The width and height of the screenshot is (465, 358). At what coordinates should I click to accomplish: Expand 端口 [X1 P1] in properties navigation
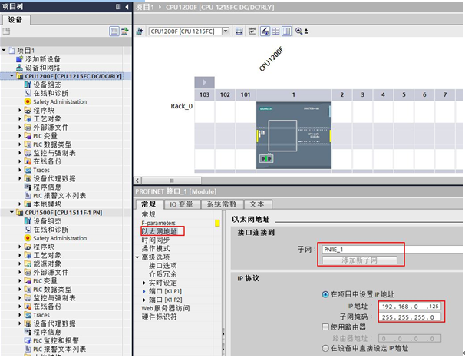(x=144, y=291)
